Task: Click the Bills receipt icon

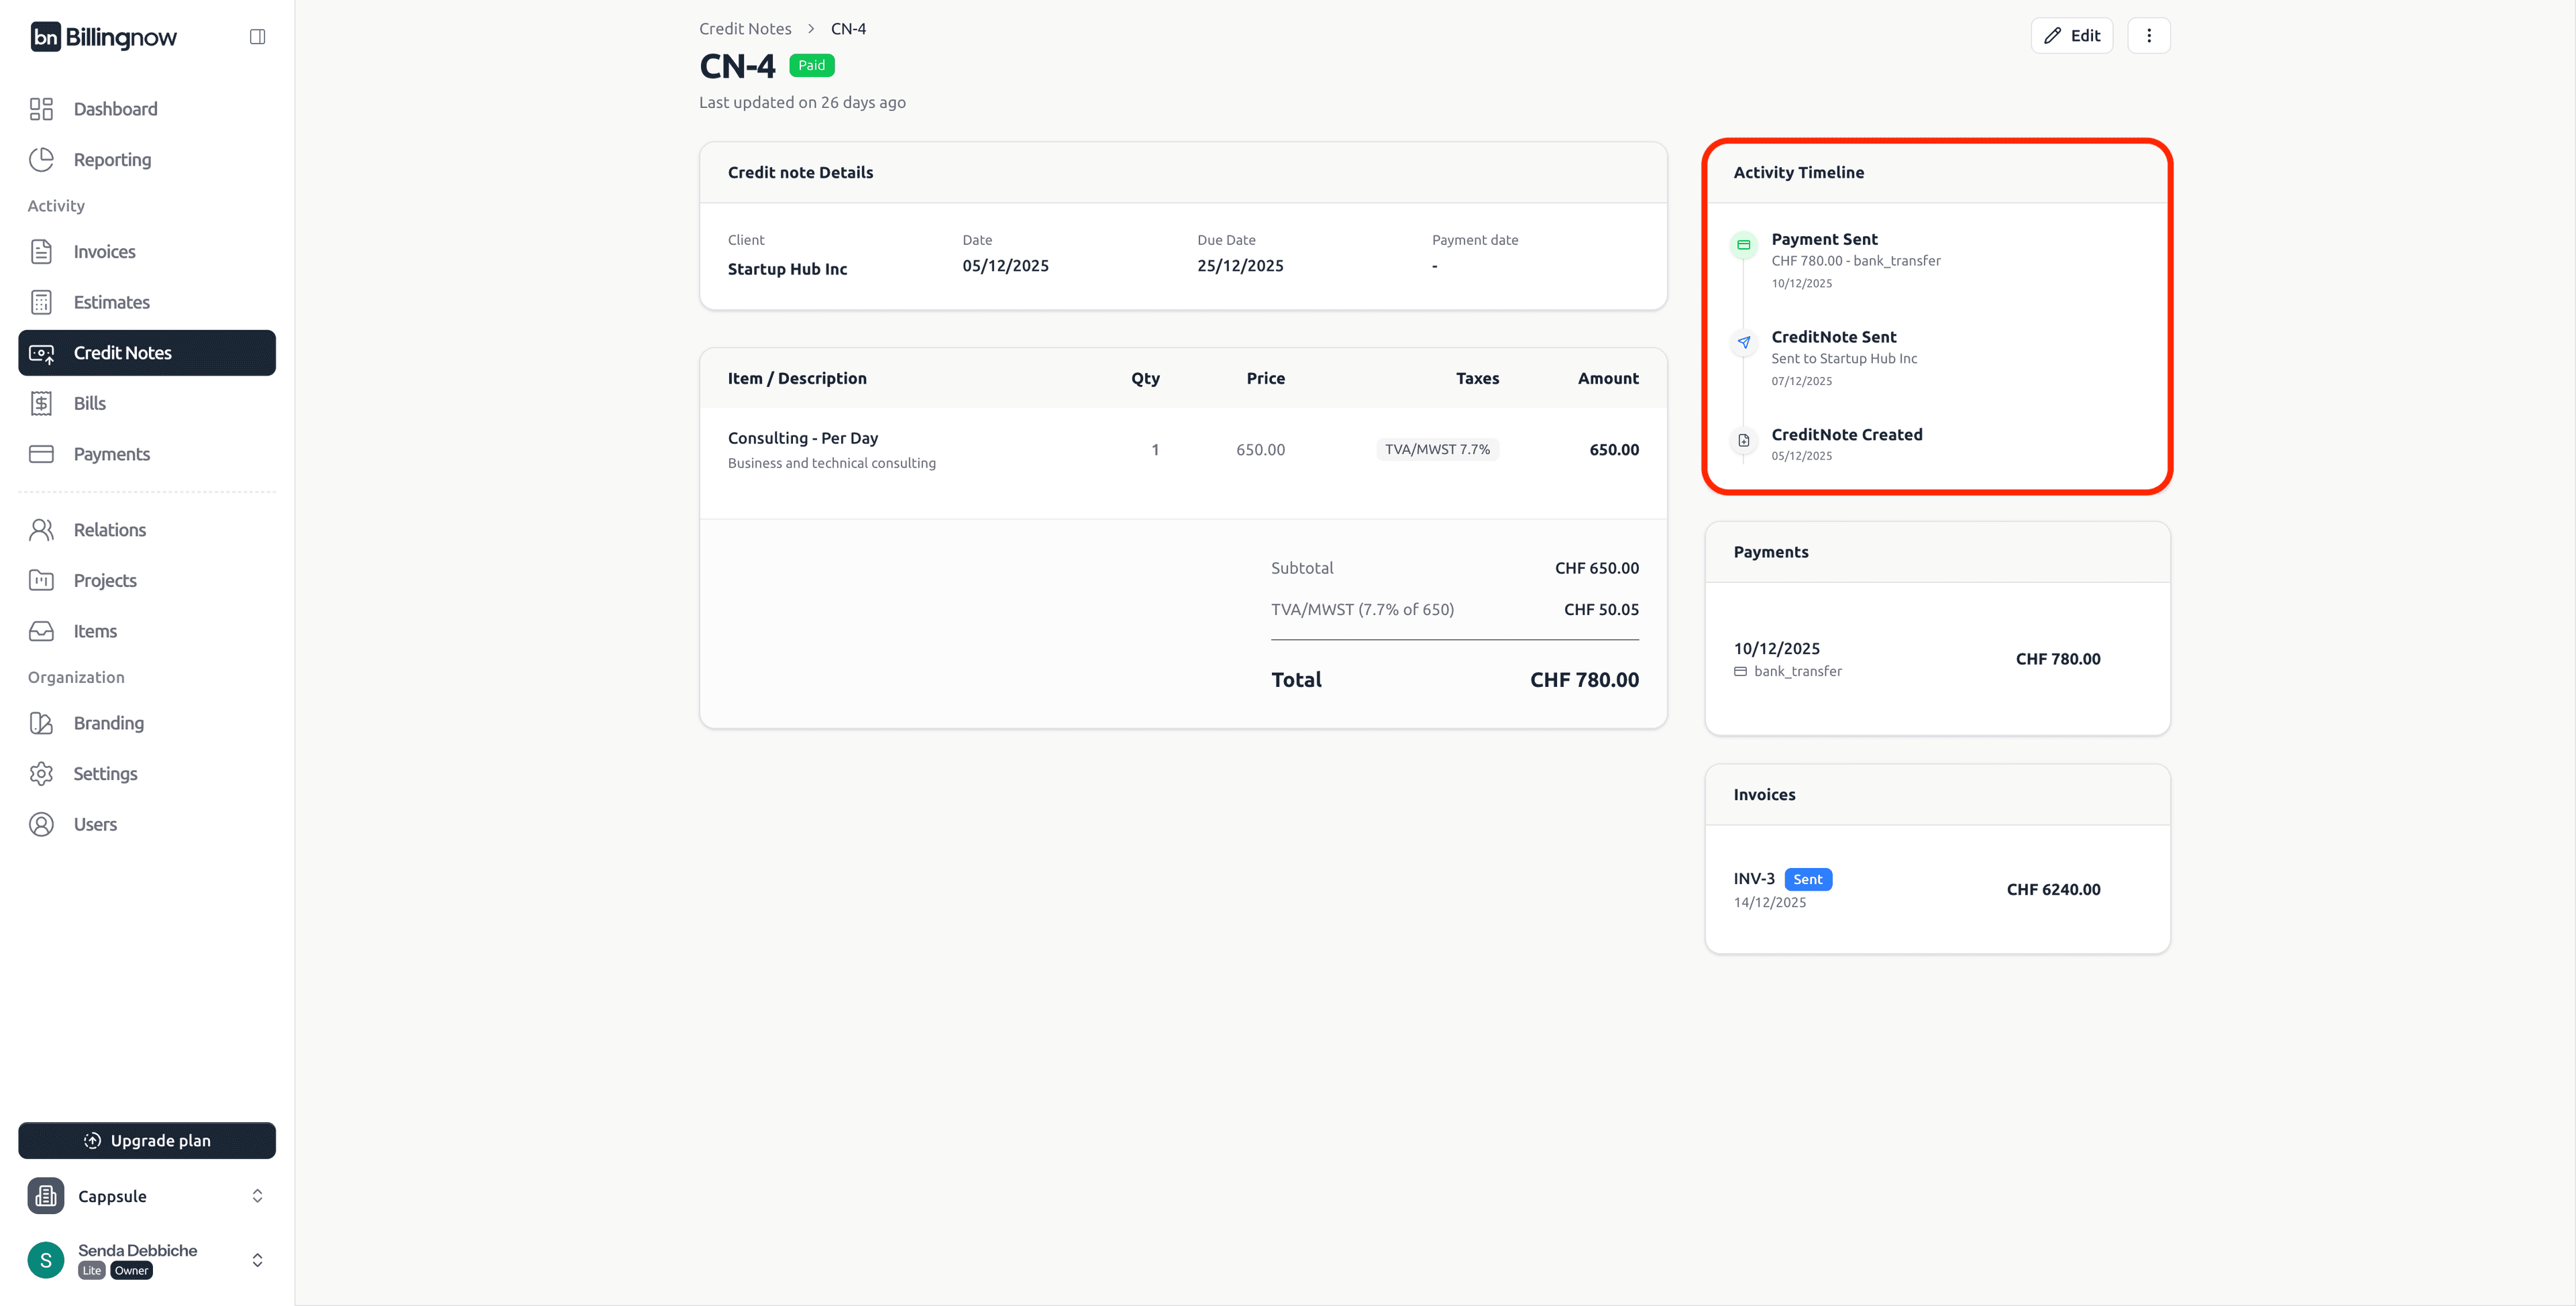Action: pos(41,403)
